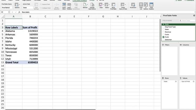This screenshot has width=196, height=110.
Task: Open PivotTable Fields pane settings gear
Action: pyautogui.click(x=194, y=16)
